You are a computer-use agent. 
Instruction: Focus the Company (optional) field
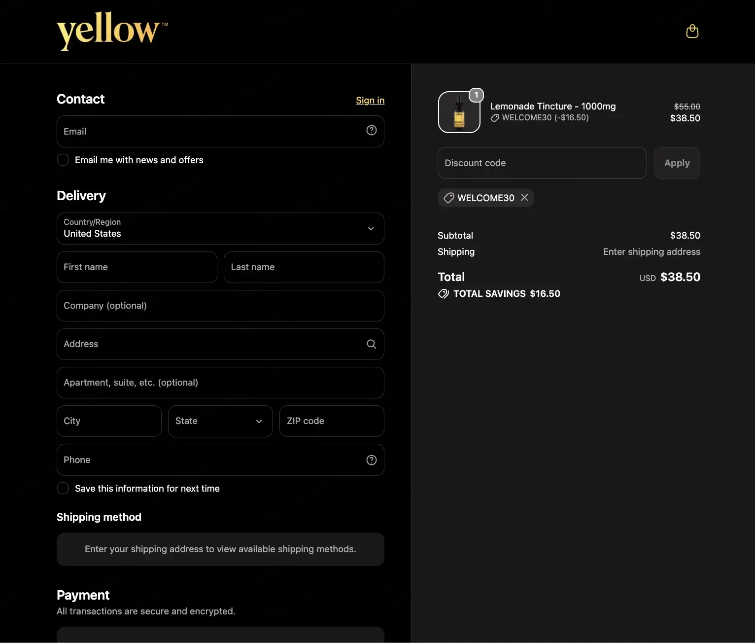pos(220,306)
